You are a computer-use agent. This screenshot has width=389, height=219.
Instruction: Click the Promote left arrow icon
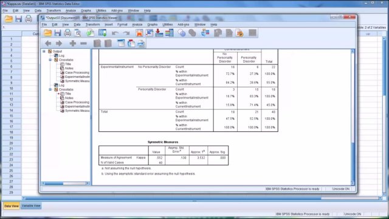48,43
